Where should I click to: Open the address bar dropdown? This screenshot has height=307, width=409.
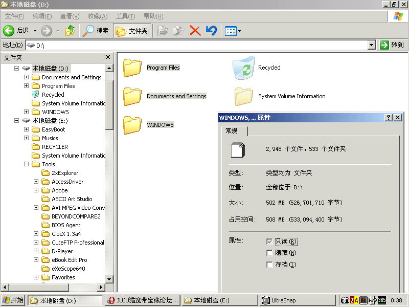tap(372, 45)
